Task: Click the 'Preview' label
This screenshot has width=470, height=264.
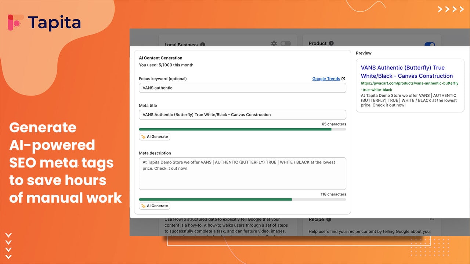Action: (364, 53)
